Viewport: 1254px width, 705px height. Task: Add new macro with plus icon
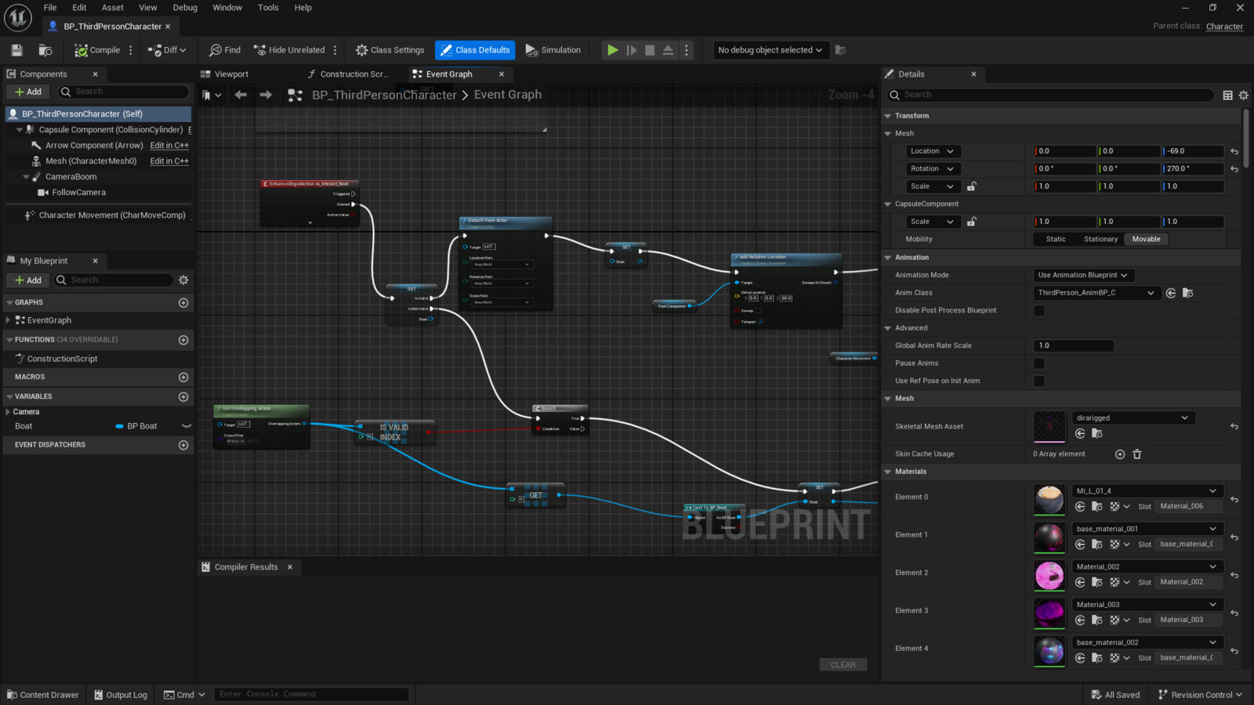(x=183, y=378)
